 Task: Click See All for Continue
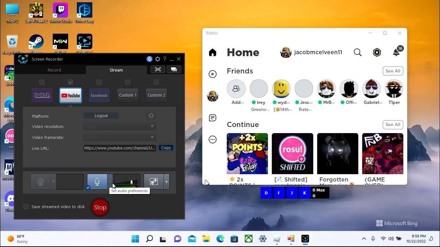[393, 125]
